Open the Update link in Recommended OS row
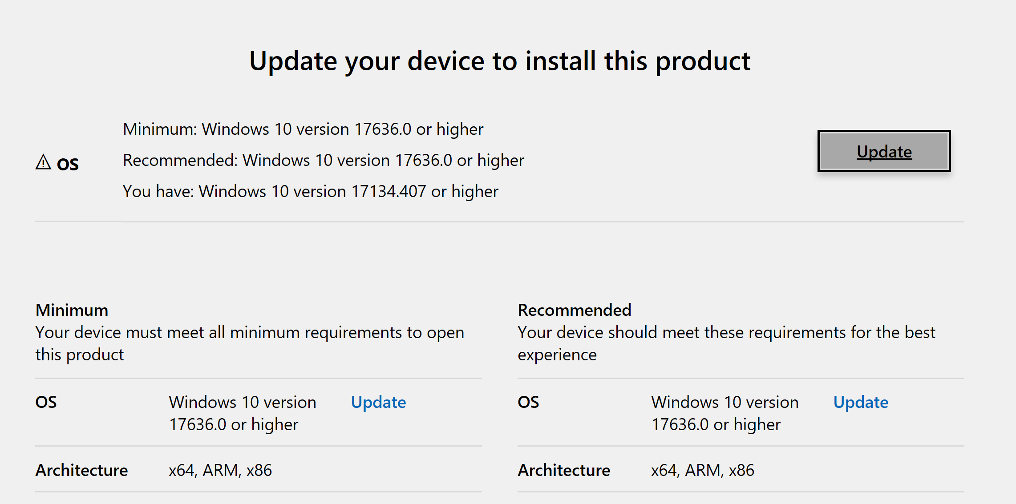1016x504 pixels. (861, 402)
